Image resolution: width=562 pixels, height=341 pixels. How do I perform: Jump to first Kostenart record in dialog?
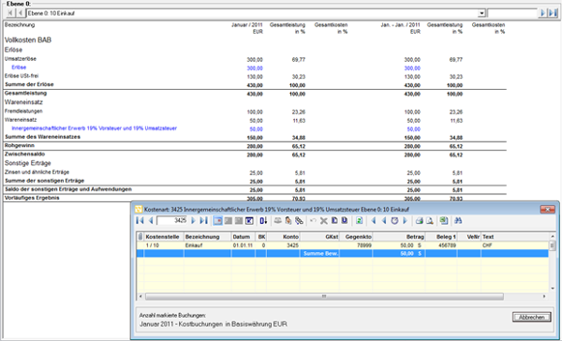tap(140, 220)
